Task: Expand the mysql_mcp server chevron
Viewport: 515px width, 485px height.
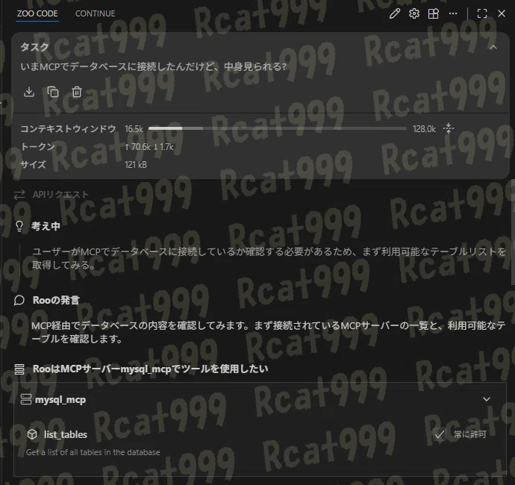Action: pos(487,399)
